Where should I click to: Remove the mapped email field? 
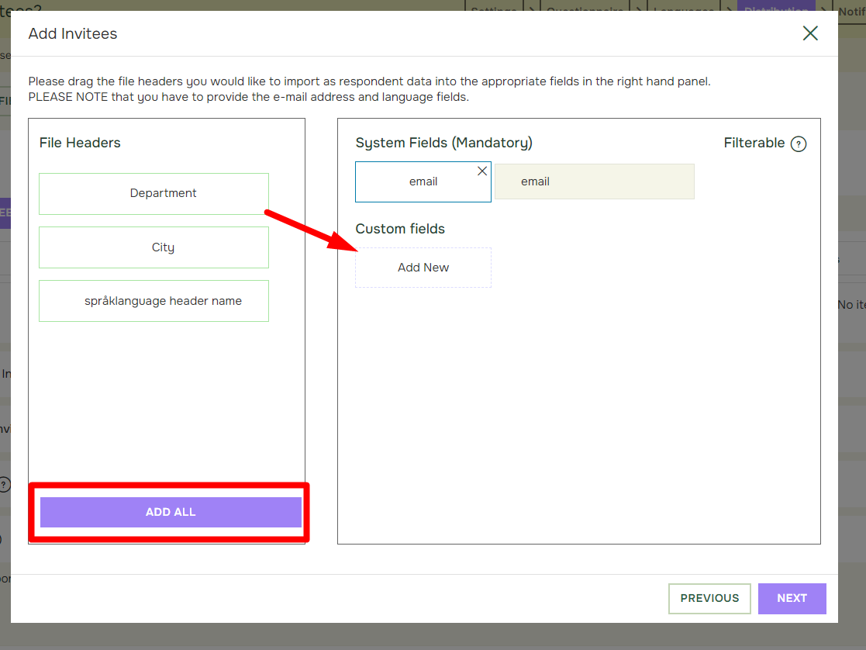point(482,171)
